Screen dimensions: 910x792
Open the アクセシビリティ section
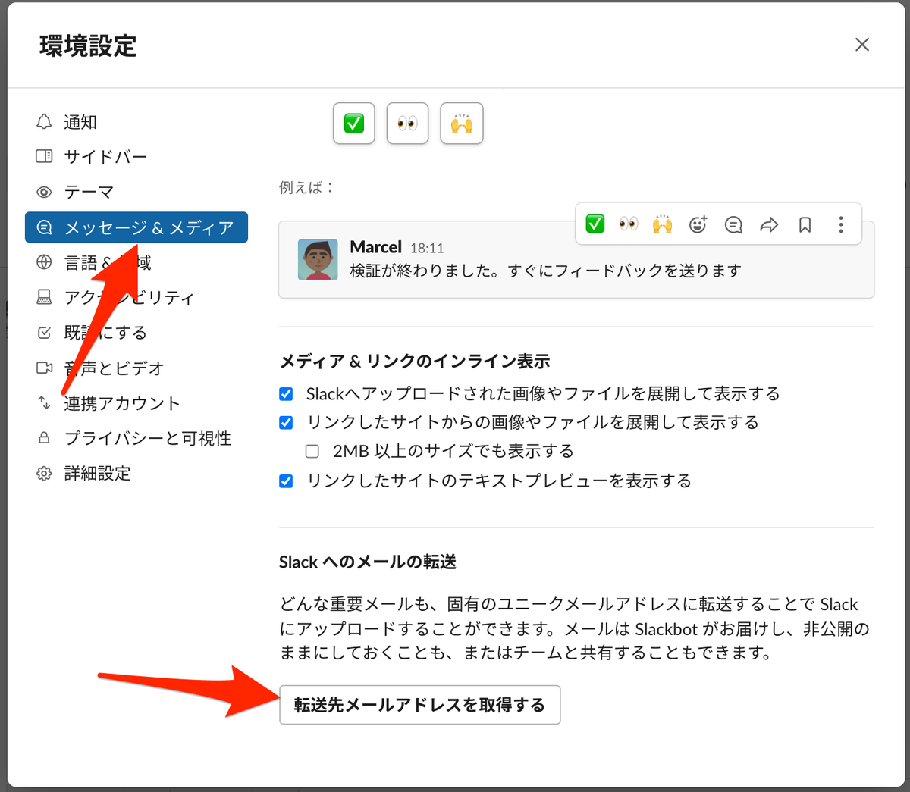[136, 297]
